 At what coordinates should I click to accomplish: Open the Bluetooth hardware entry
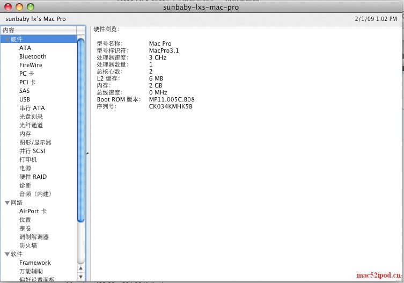tap(33, 56)
